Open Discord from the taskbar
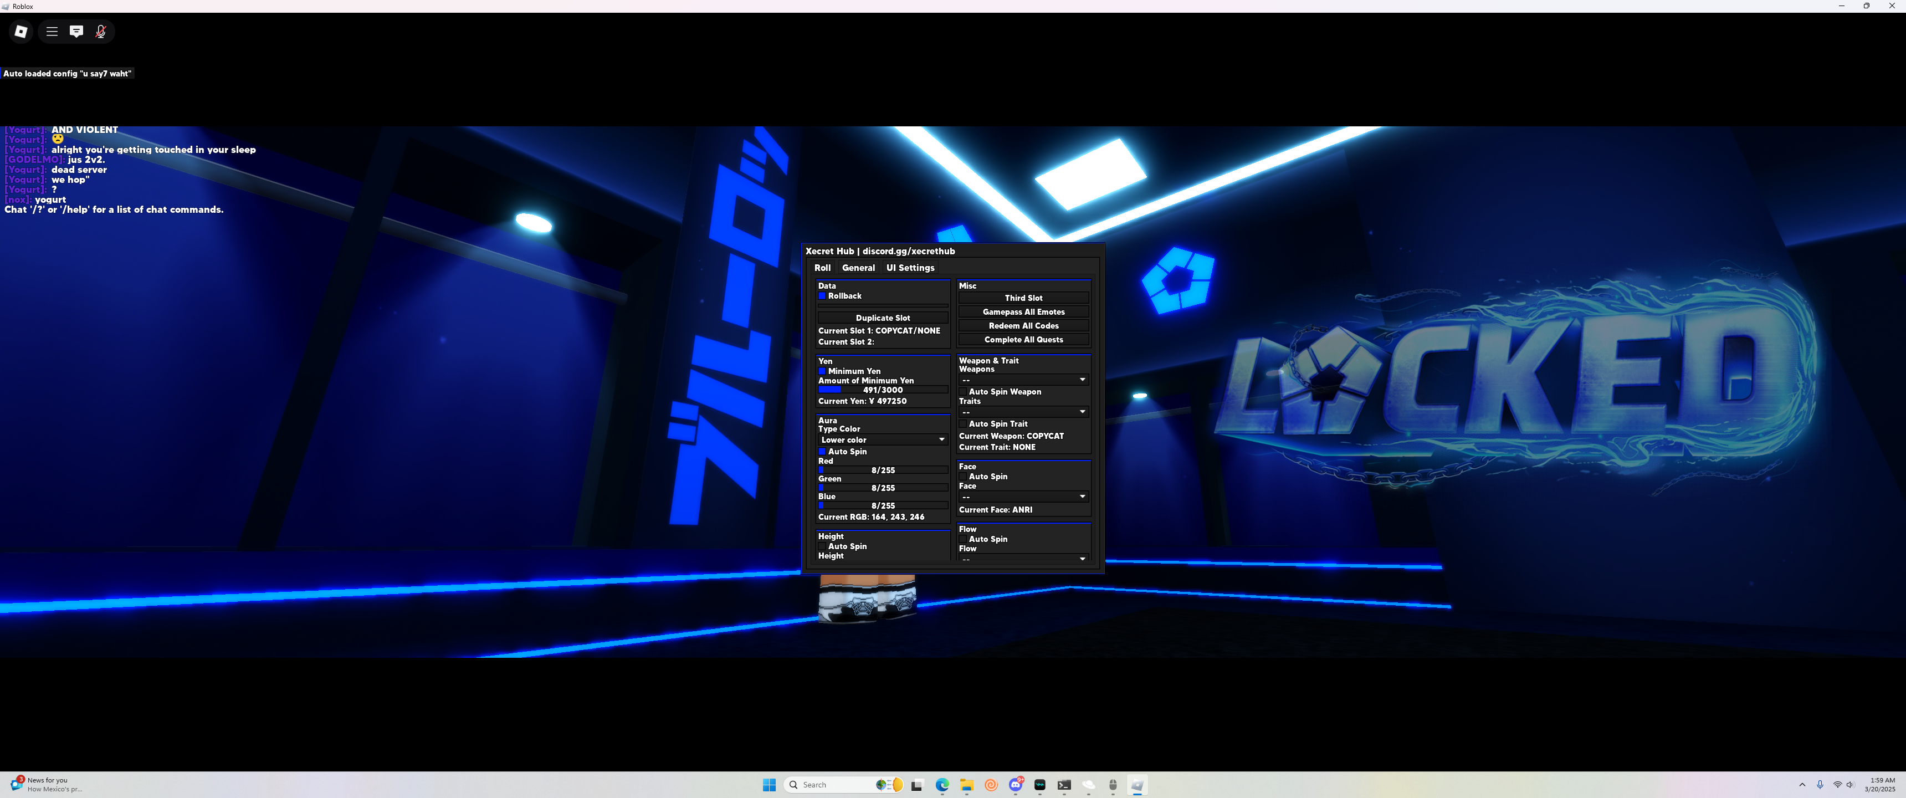 (x=1015, y=785)
